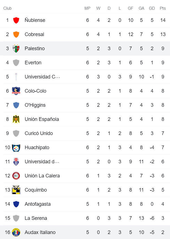This screenshot has width=170, height=239.
Task: Click the Antofagasta blue shield icon
Action: pos(16,204)
